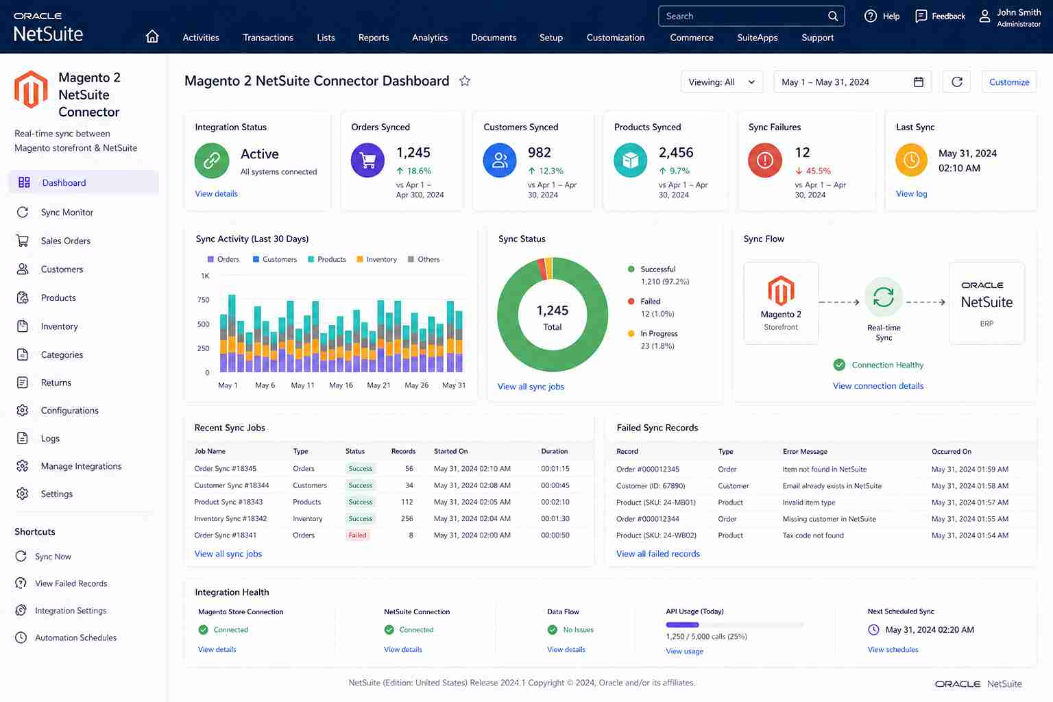Click the Sync Monitor sidebar icon

click(23, 213)
